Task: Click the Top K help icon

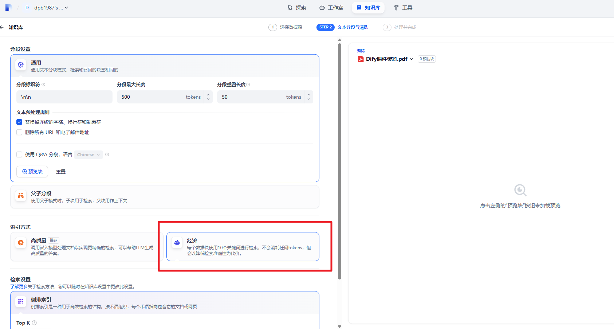Action: point(34,323)
